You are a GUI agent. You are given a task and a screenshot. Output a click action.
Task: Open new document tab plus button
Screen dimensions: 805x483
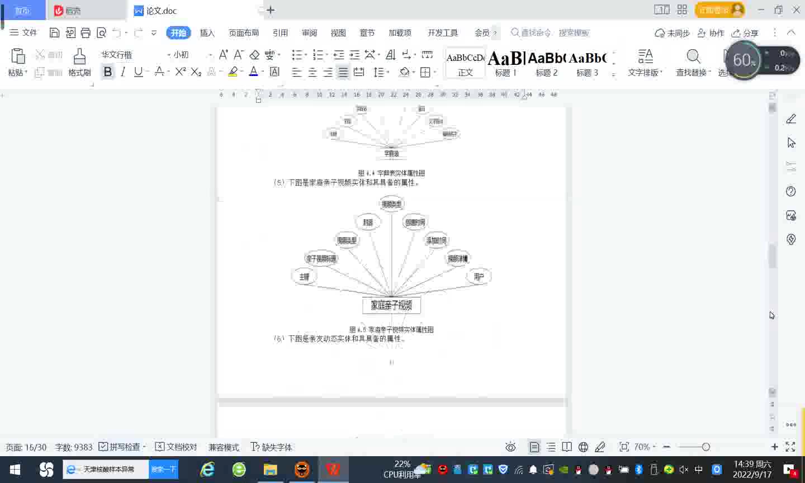tap(271, 10)
